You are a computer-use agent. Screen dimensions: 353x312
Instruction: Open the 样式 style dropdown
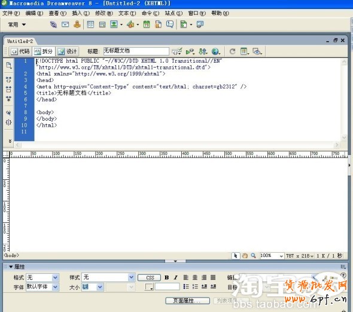coord(131,277)
